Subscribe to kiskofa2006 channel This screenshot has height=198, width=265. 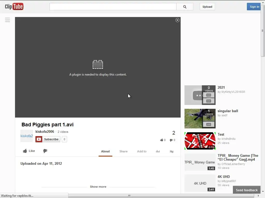48,139
